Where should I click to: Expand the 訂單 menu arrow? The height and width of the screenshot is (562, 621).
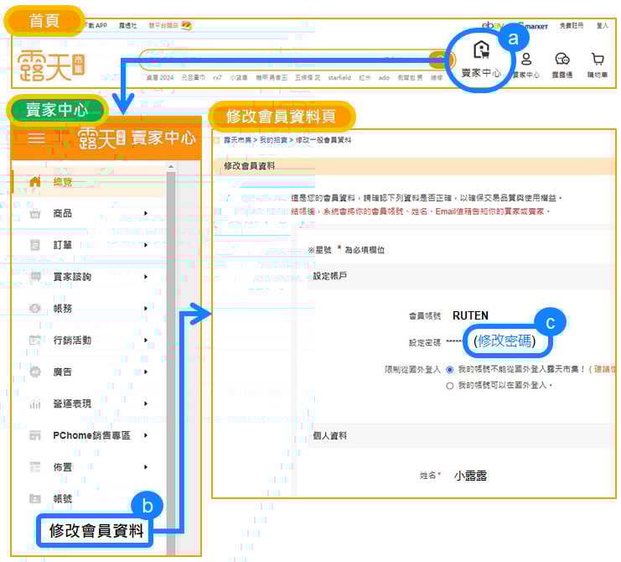click(x=146, y=245)
